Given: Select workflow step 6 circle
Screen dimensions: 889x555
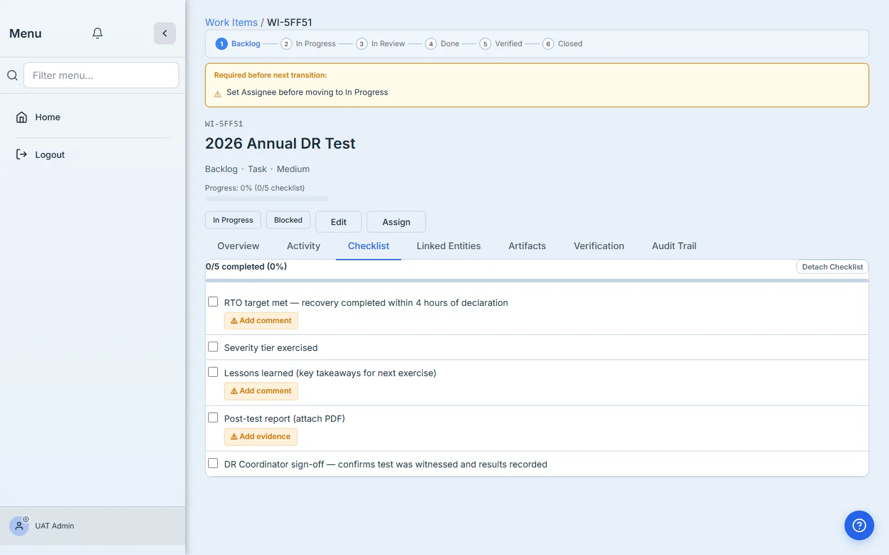Looking at the screenshot, I should [x=548, y=44].
